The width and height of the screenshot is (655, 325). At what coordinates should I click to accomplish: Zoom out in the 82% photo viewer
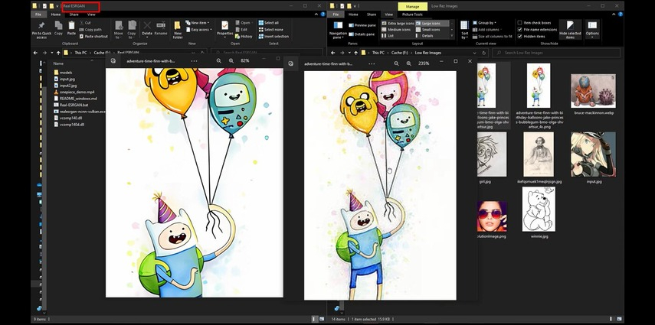[219, 61]
